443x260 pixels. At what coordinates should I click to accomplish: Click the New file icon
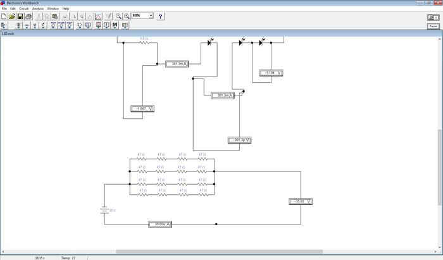coord(4,16)
